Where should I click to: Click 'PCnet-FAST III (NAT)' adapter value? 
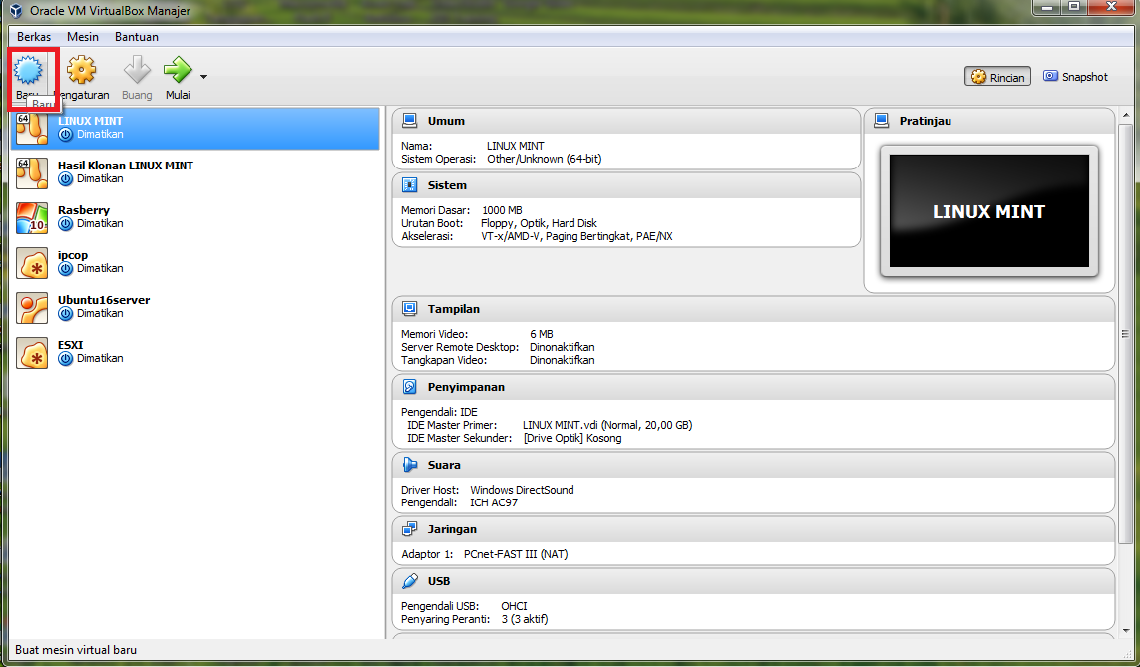[516, 554]
